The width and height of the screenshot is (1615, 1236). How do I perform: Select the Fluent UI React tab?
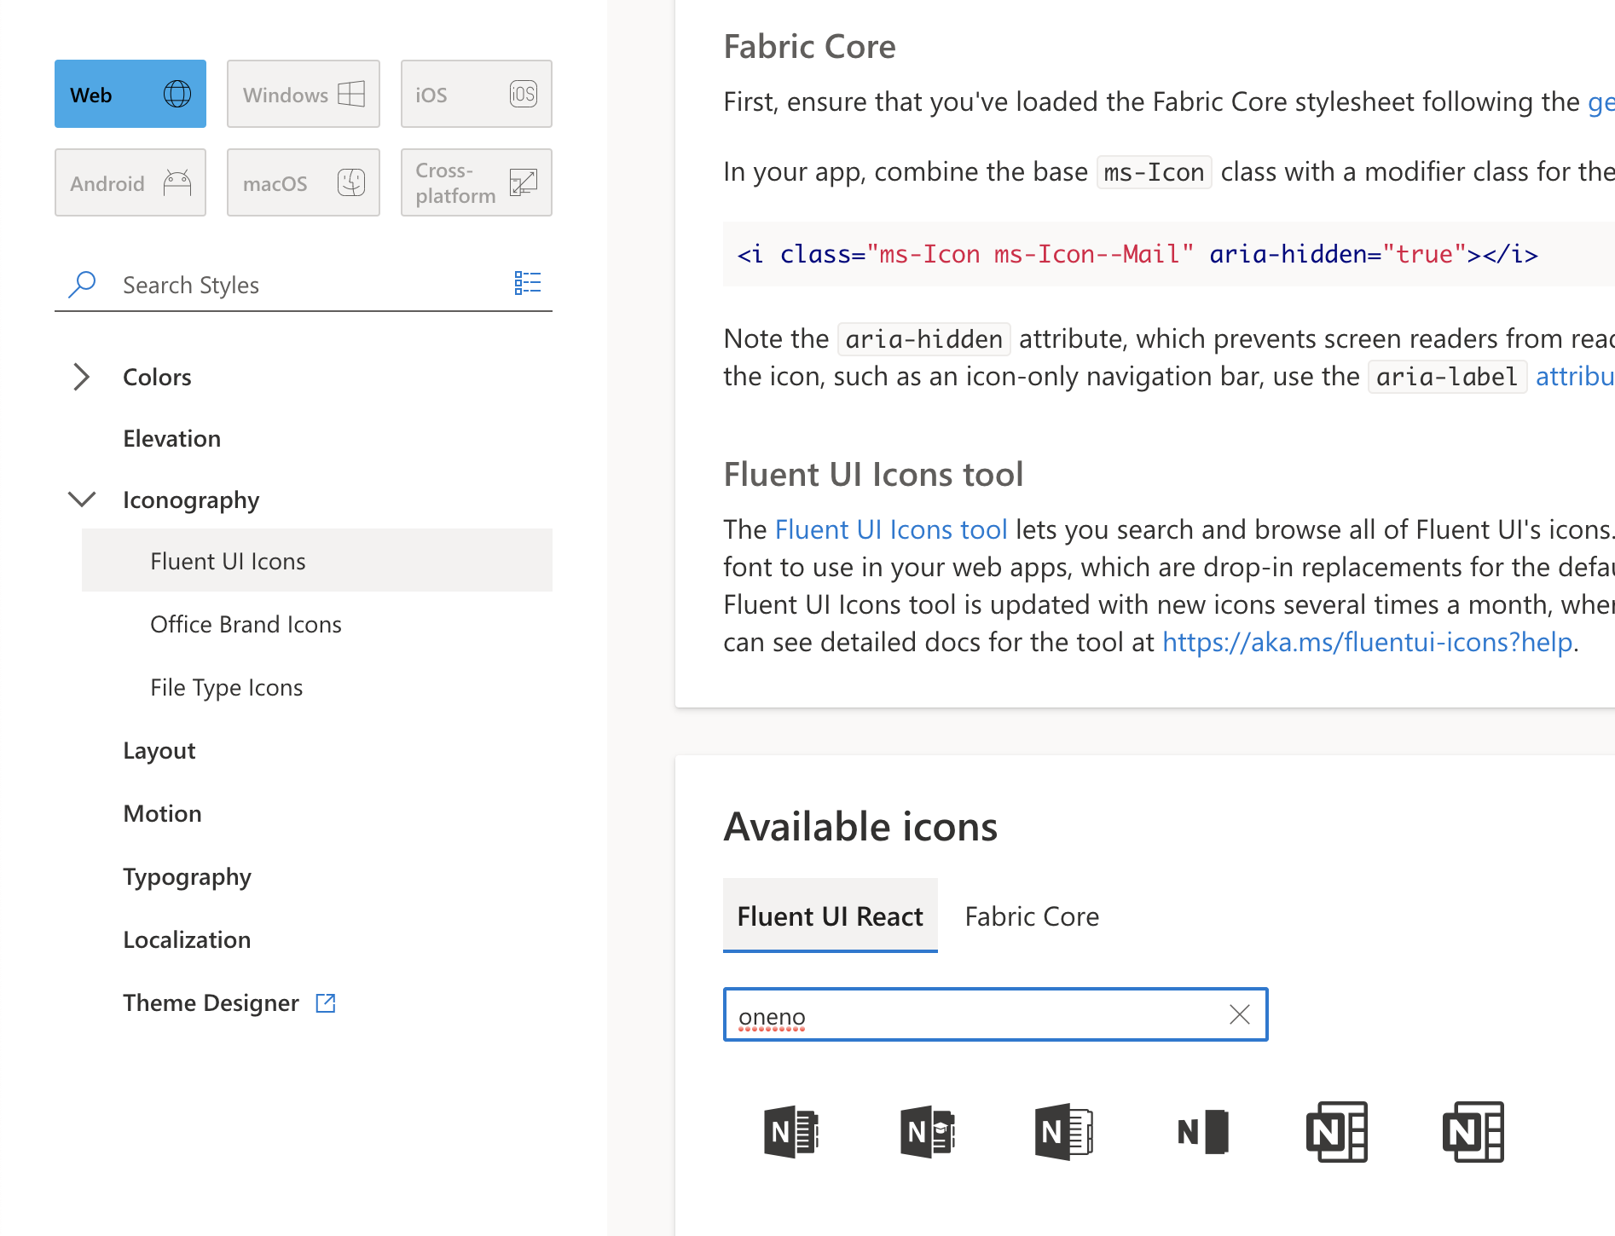[831, 915]
